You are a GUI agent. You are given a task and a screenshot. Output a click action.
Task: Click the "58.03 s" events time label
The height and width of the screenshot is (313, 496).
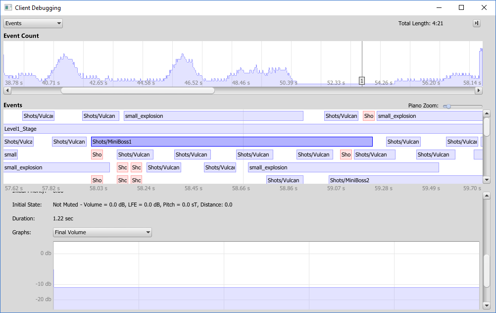point(99,188)
